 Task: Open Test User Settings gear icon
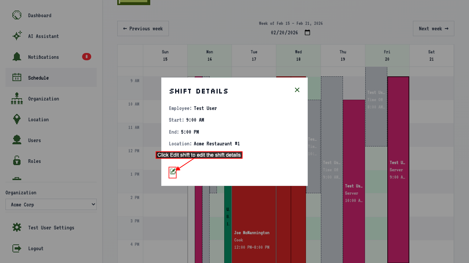coord(17,228)
